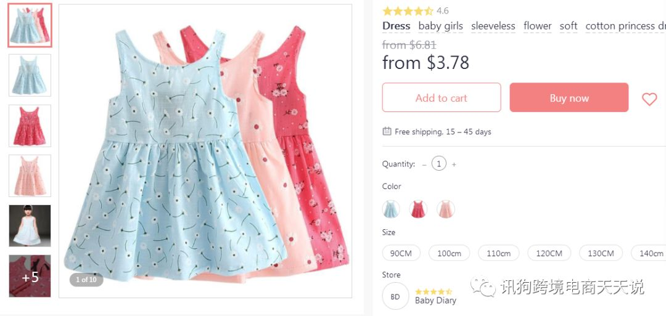Add to cart button
The image size is (666, 316).
[442, 97]
